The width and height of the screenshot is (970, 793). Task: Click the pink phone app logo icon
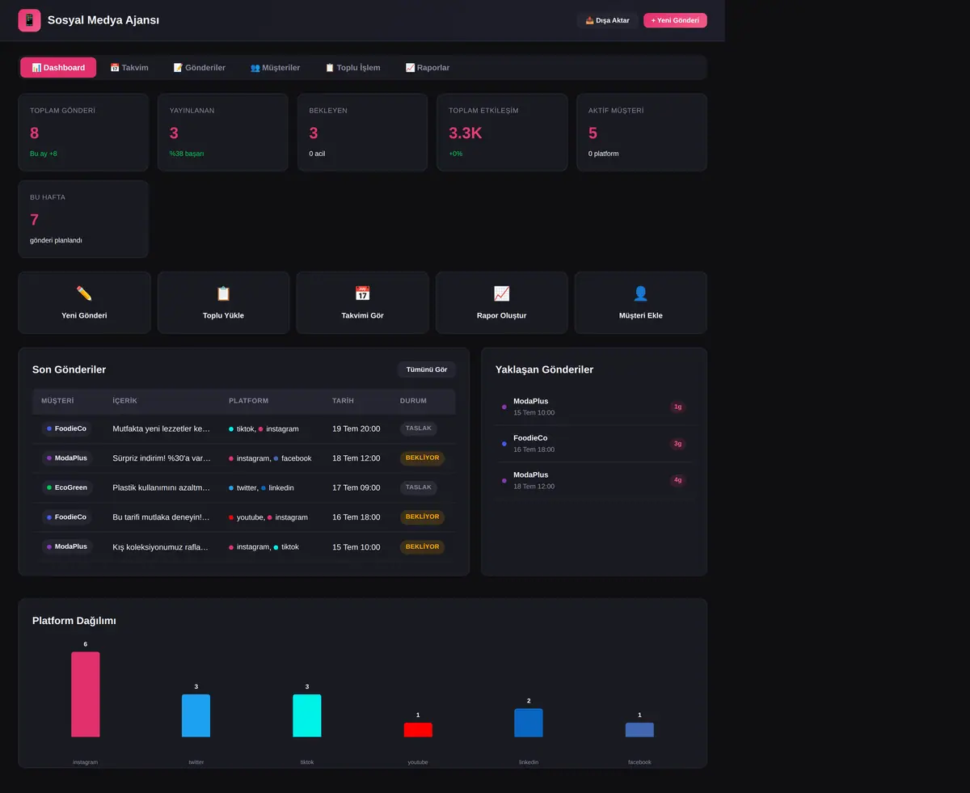(29, 20)
